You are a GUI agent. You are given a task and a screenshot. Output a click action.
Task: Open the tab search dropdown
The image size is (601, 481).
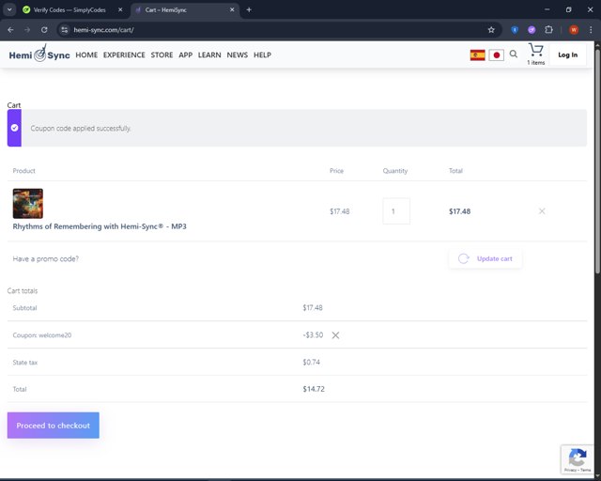coord(9,9)
